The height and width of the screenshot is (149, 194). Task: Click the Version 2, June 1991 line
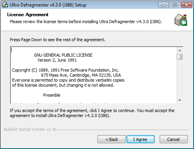pos(57,60)
